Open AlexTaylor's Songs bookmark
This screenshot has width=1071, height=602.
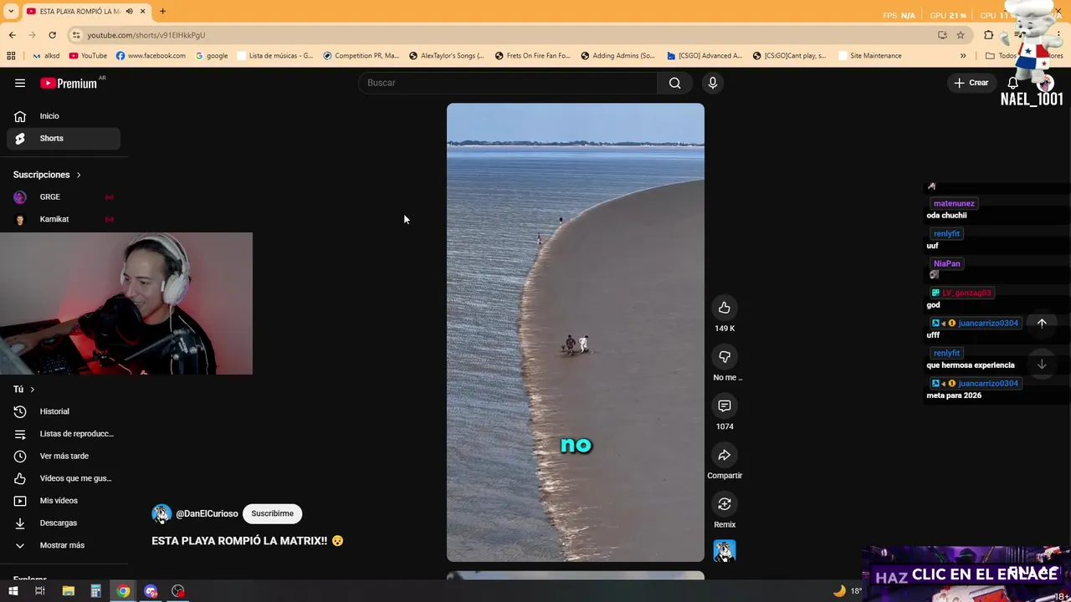447,56
